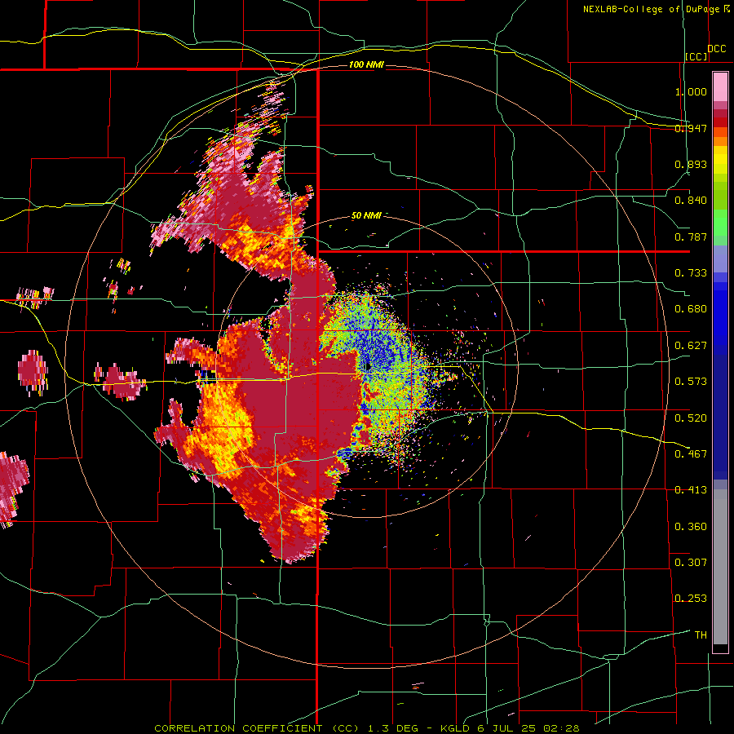Click the 0.253 scale value

[x=691, y=599]
